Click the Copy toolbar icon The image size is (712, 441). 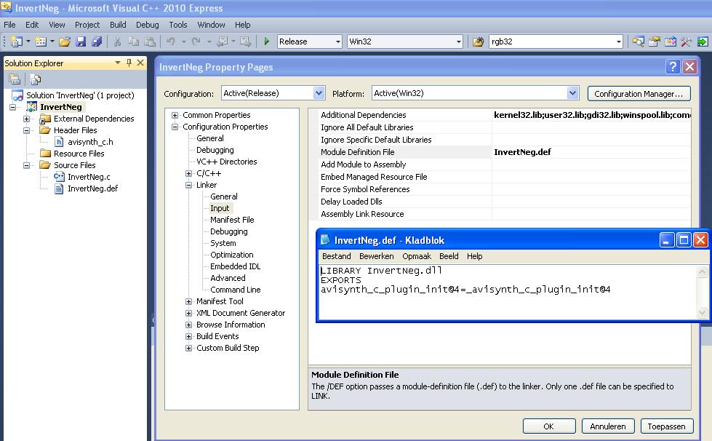click(x=134, y=41)
